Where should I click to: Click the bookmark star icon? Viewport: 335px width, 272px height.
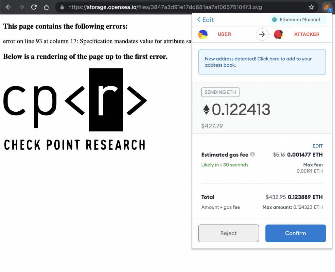coord(311,7)
